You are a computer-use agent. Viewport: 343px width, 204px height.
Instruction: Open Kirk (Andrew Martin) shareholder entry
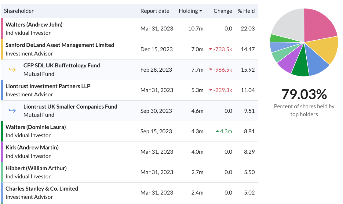[x=32, y=147]
